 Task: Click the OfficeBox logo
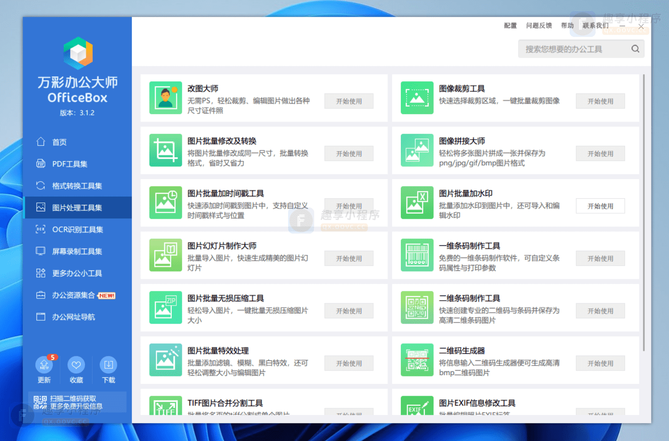click(x=78, y=53)
